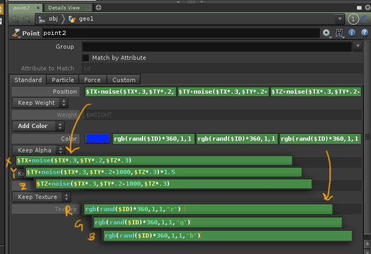The width and height of the screenshot is (371, 254).
Task: Click the forward navigation arrow
Action: [x=26, y=19]
